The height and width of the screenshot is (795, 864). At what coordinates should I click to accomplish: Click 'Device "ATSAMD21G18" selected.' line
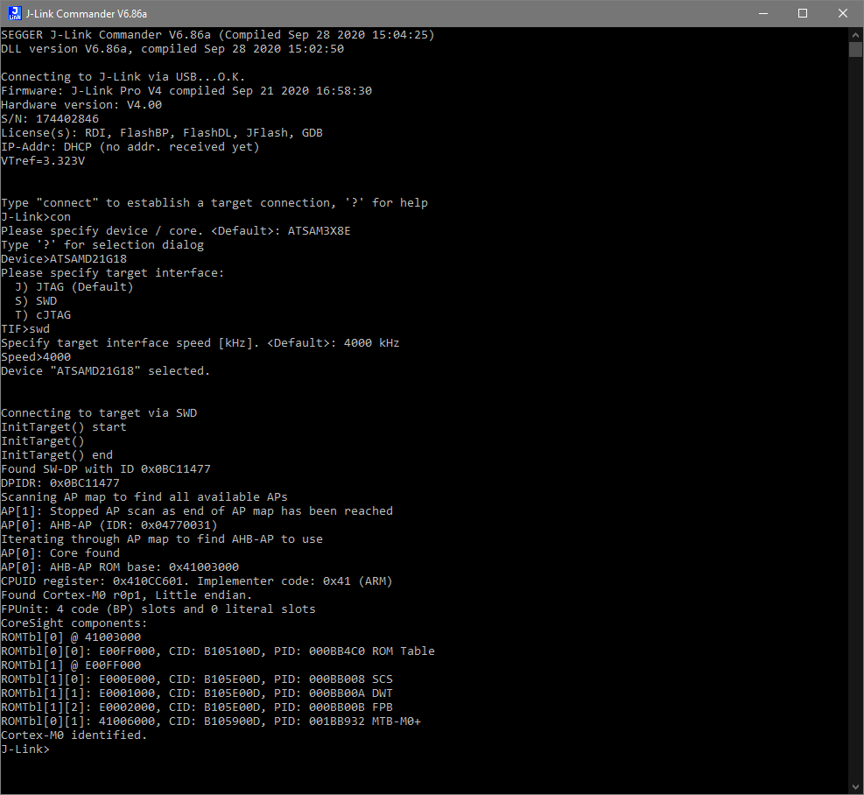[106, 371]
